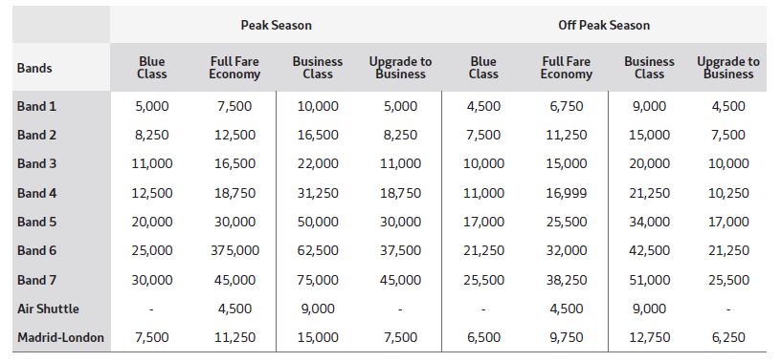
Task: Select the Madrid-London row label
Action: pyautogui.click(x=60, y=337)
